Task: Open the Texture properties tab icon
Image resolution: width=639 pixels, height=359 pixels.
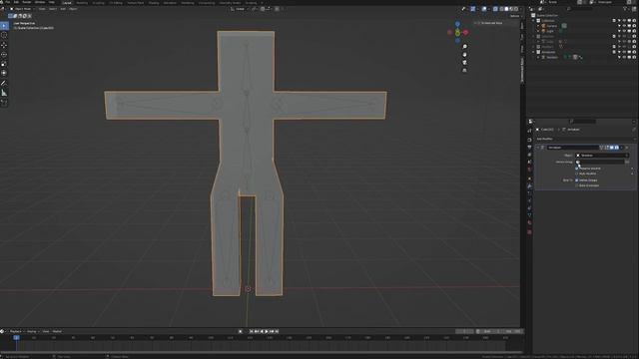Action: click(529, 232)
